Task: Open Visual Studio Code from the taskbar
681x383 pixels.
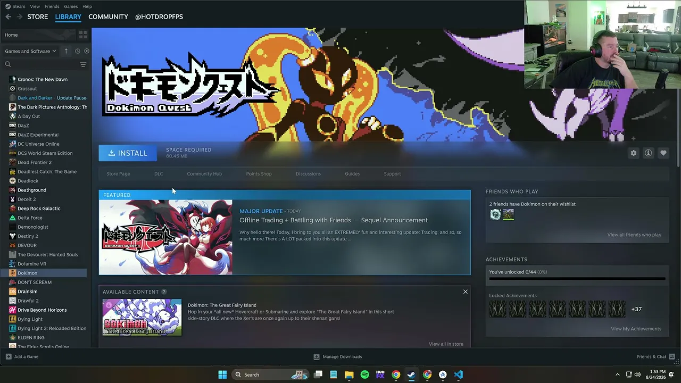Action: [458, 374]
